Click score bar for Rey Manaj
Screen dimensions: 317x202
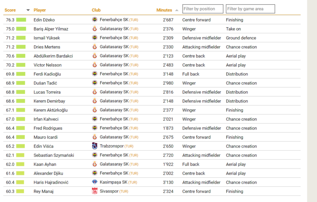click(20, 191)
